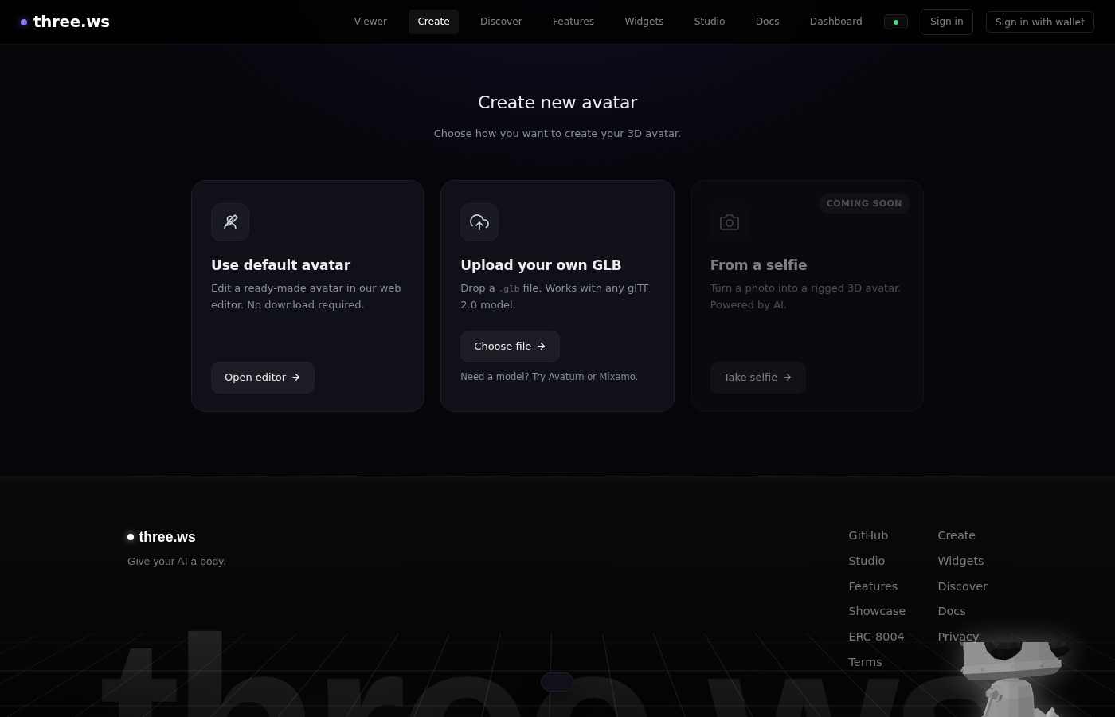Click the Sign in button

tap(947, 22)
